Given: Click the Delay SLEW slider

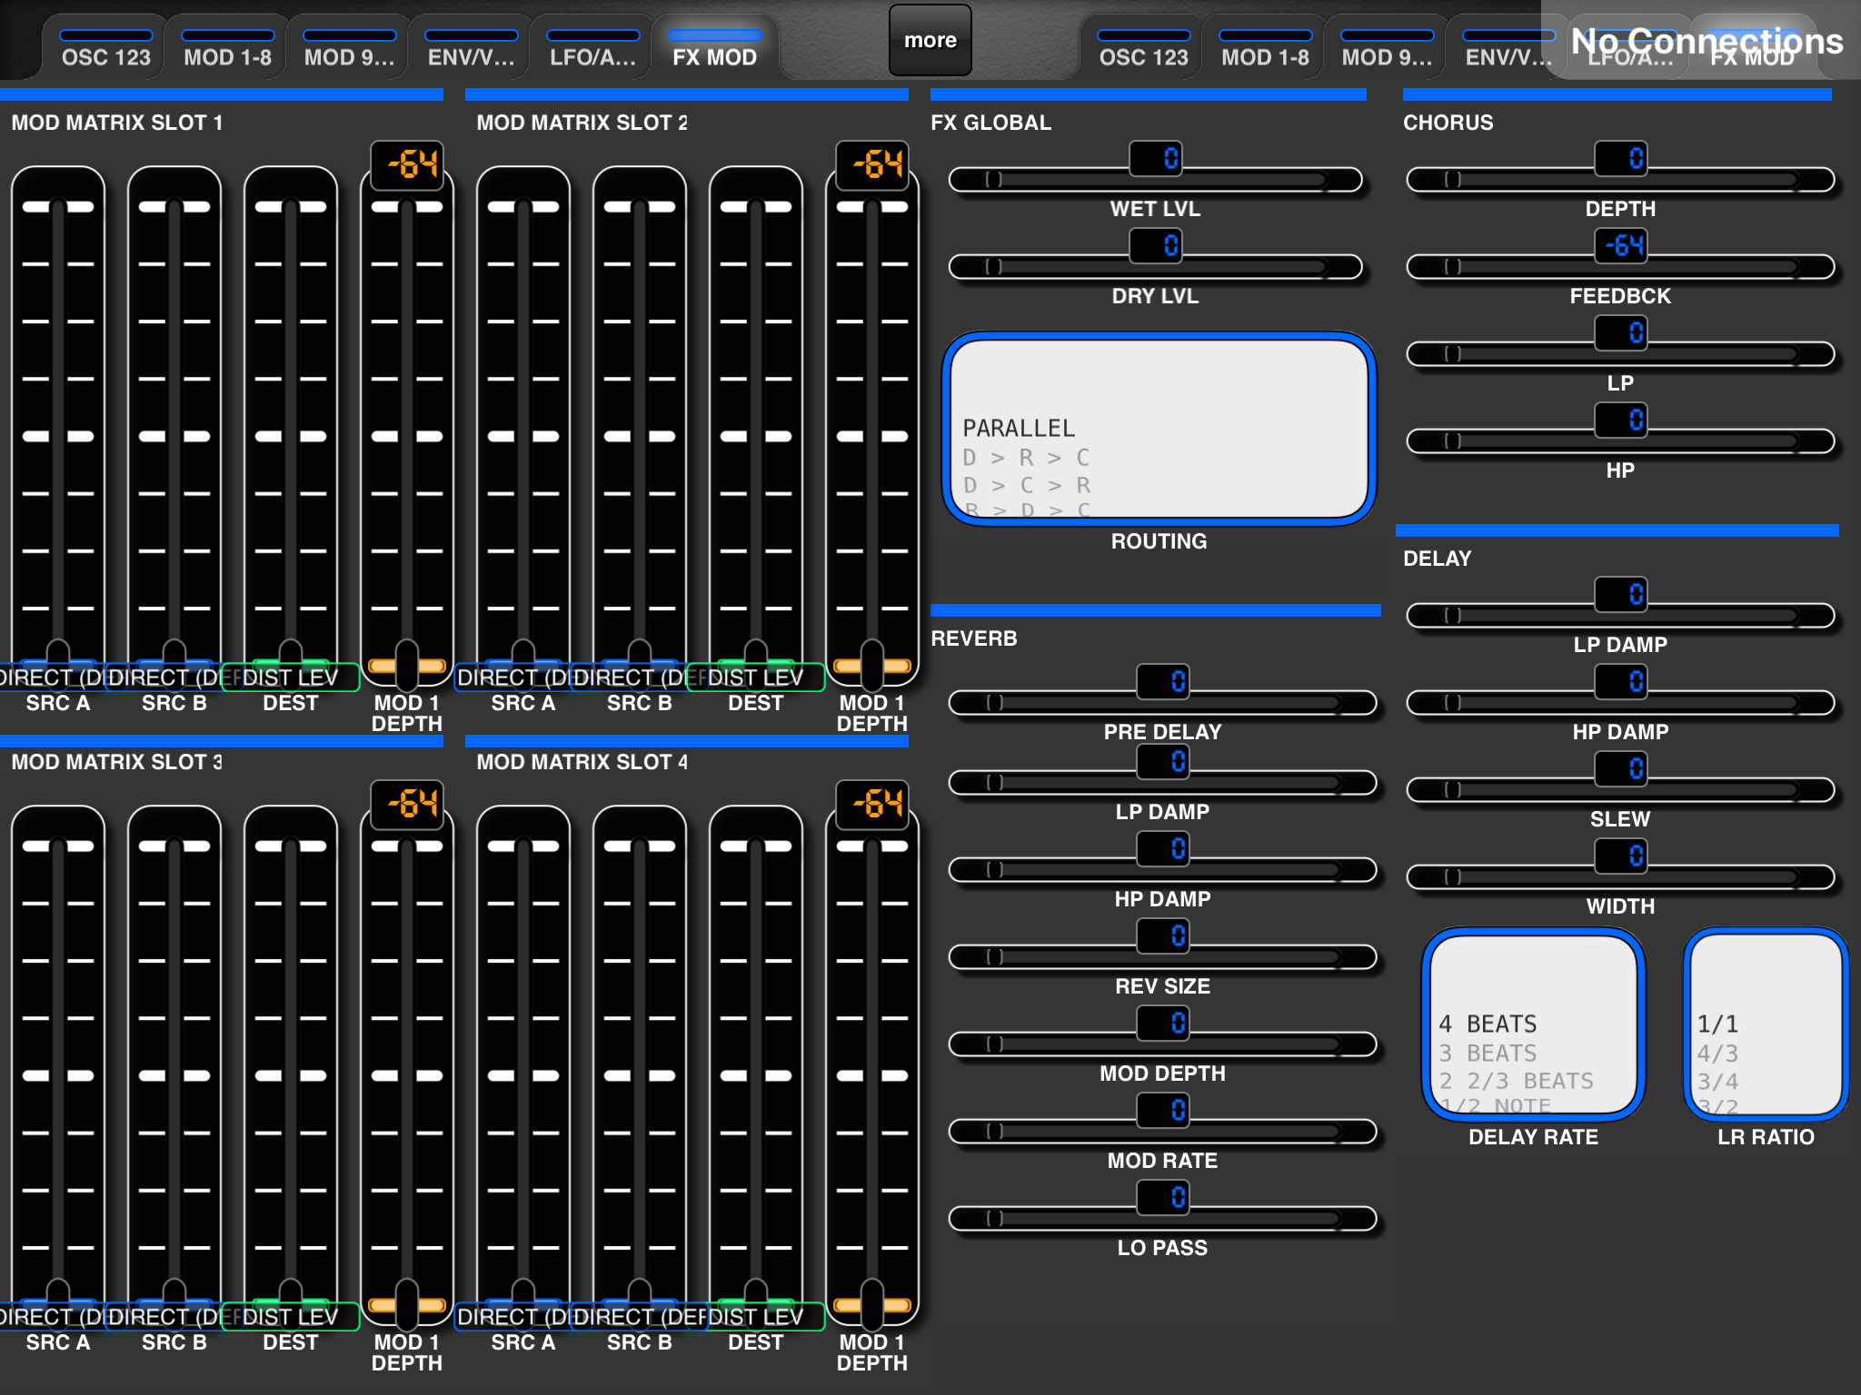Looking at the screenshot, I should pyautogui.click(x=1621, y=789).
